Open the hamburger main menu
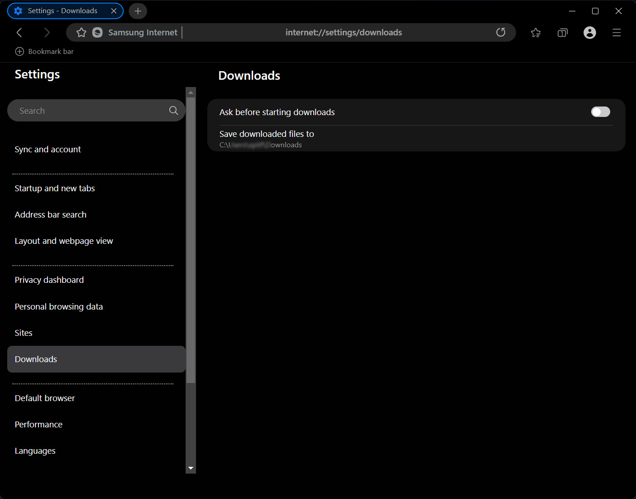 (x=617, y=33)
